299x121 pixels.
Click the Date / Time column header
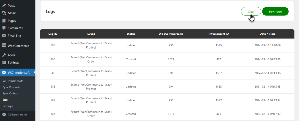(267, 34)
